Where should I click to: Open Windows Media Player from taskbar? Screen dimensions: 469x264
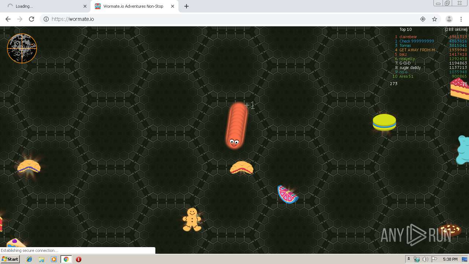[54, 259]
